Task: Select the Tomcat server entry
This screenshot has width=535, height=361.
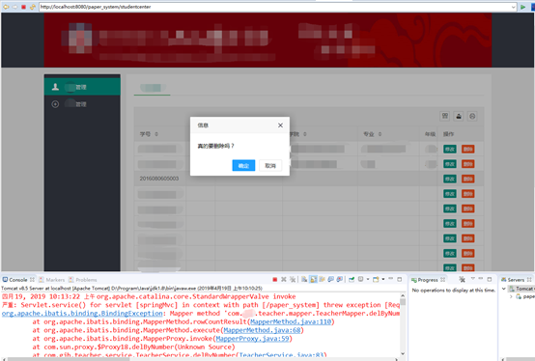Action: tap(521, 289)
